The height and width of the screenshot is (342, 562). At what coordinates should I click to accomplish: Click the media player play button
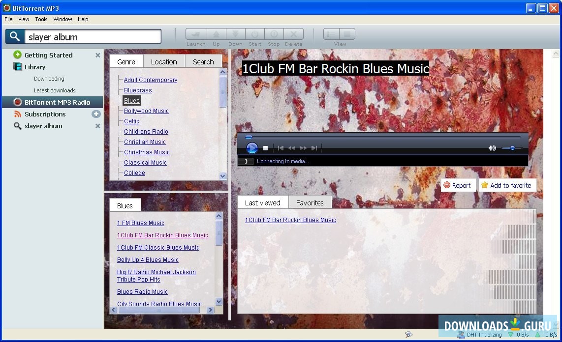(x=252, y=148)
